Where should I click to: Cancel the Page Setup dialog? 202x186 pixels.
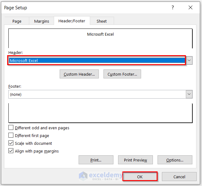tap(179, 177)
